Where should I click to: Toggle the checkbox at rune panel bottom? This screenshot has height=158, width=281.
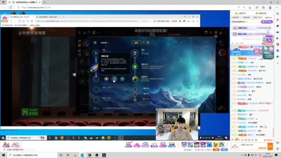click(x=103, y=108)
